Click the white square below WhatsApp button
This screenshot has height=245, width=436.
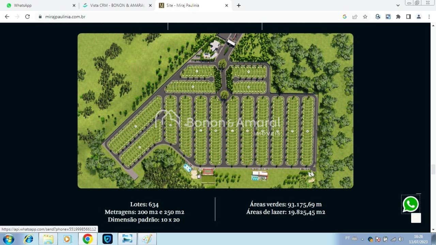[416, 218]
